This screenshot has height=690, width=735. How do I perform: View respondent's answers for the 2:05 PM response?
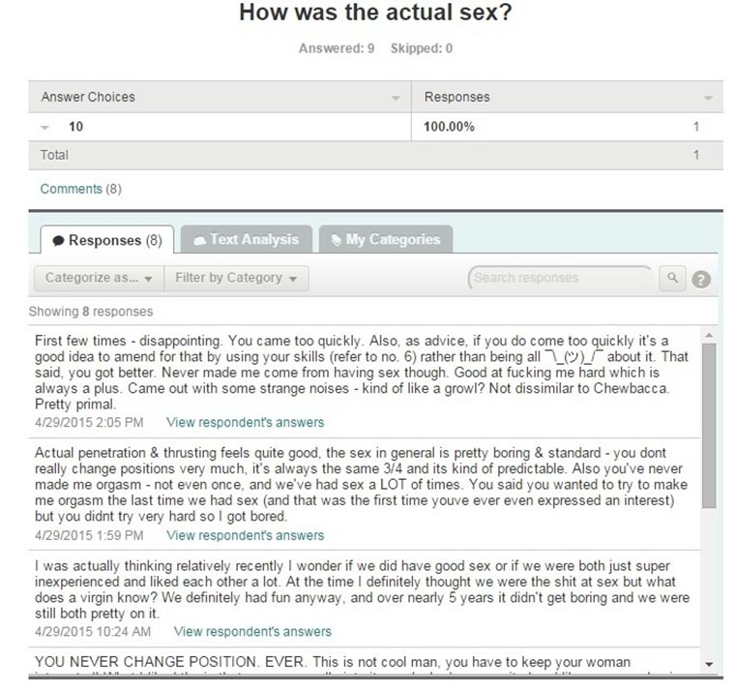[x=245, y=422]
